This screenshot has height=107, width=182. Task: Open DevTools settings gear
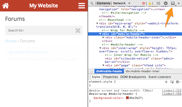166,3
